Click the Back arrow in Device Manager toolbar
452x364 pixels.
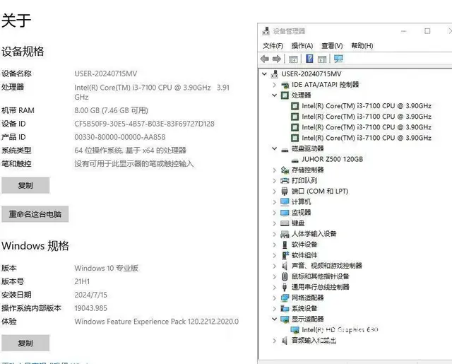[x=264, y=59]
